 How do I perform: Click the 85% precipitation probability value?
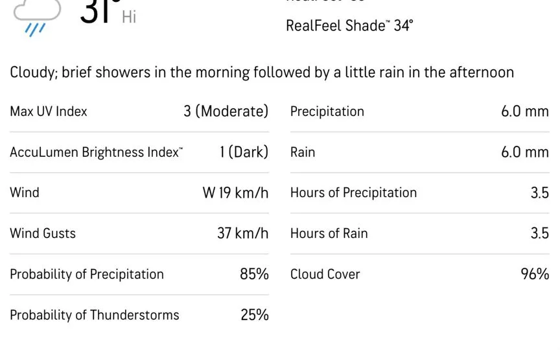254,274
